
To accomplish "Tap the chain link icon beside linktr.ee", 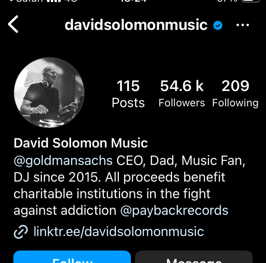I will [x=21, y=232].
